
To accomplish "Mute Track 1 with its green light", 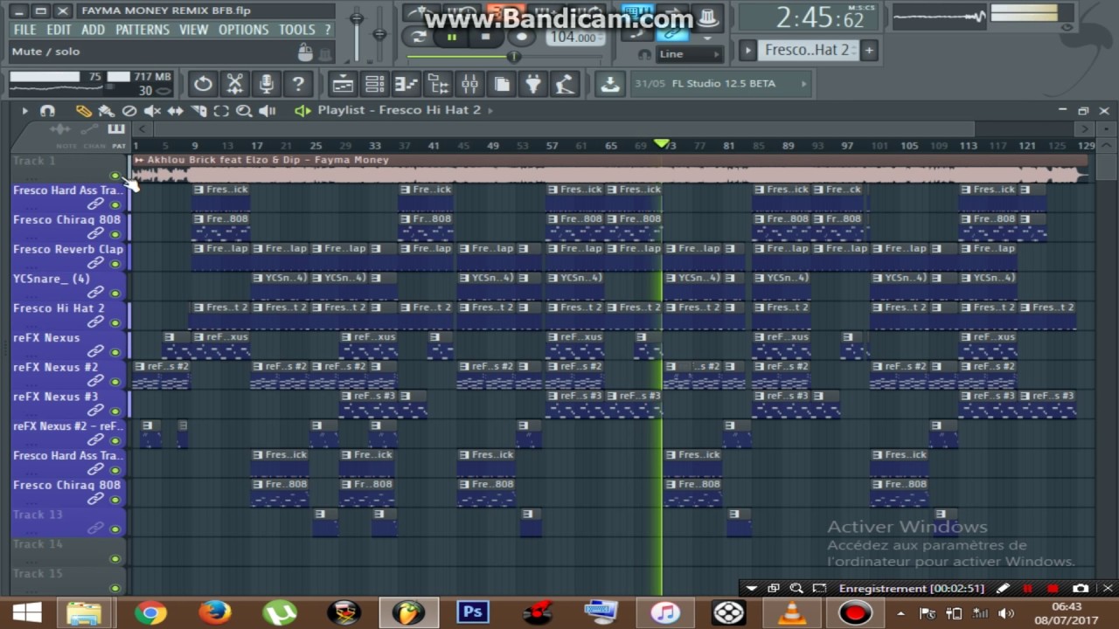I will pyautogui.click(x=115, y=176).
